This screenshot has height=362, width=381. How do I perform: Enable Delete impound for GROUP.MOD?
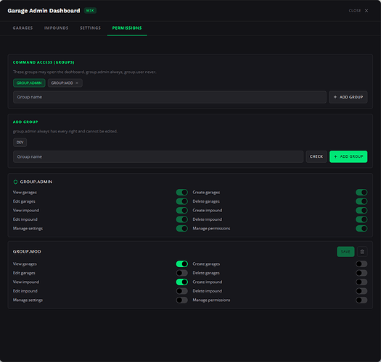click(361, 291)
